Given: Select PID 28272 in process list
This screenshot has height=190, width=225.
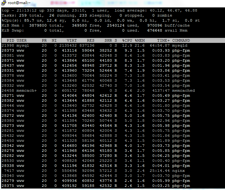Looking at the screenshot, I should pos(8,116).
